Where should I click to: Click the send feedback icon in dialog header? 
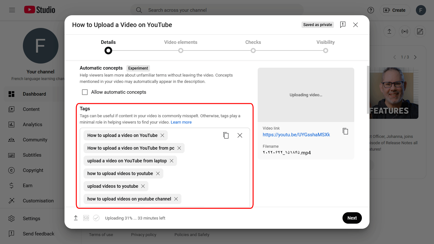pos(342,25)
